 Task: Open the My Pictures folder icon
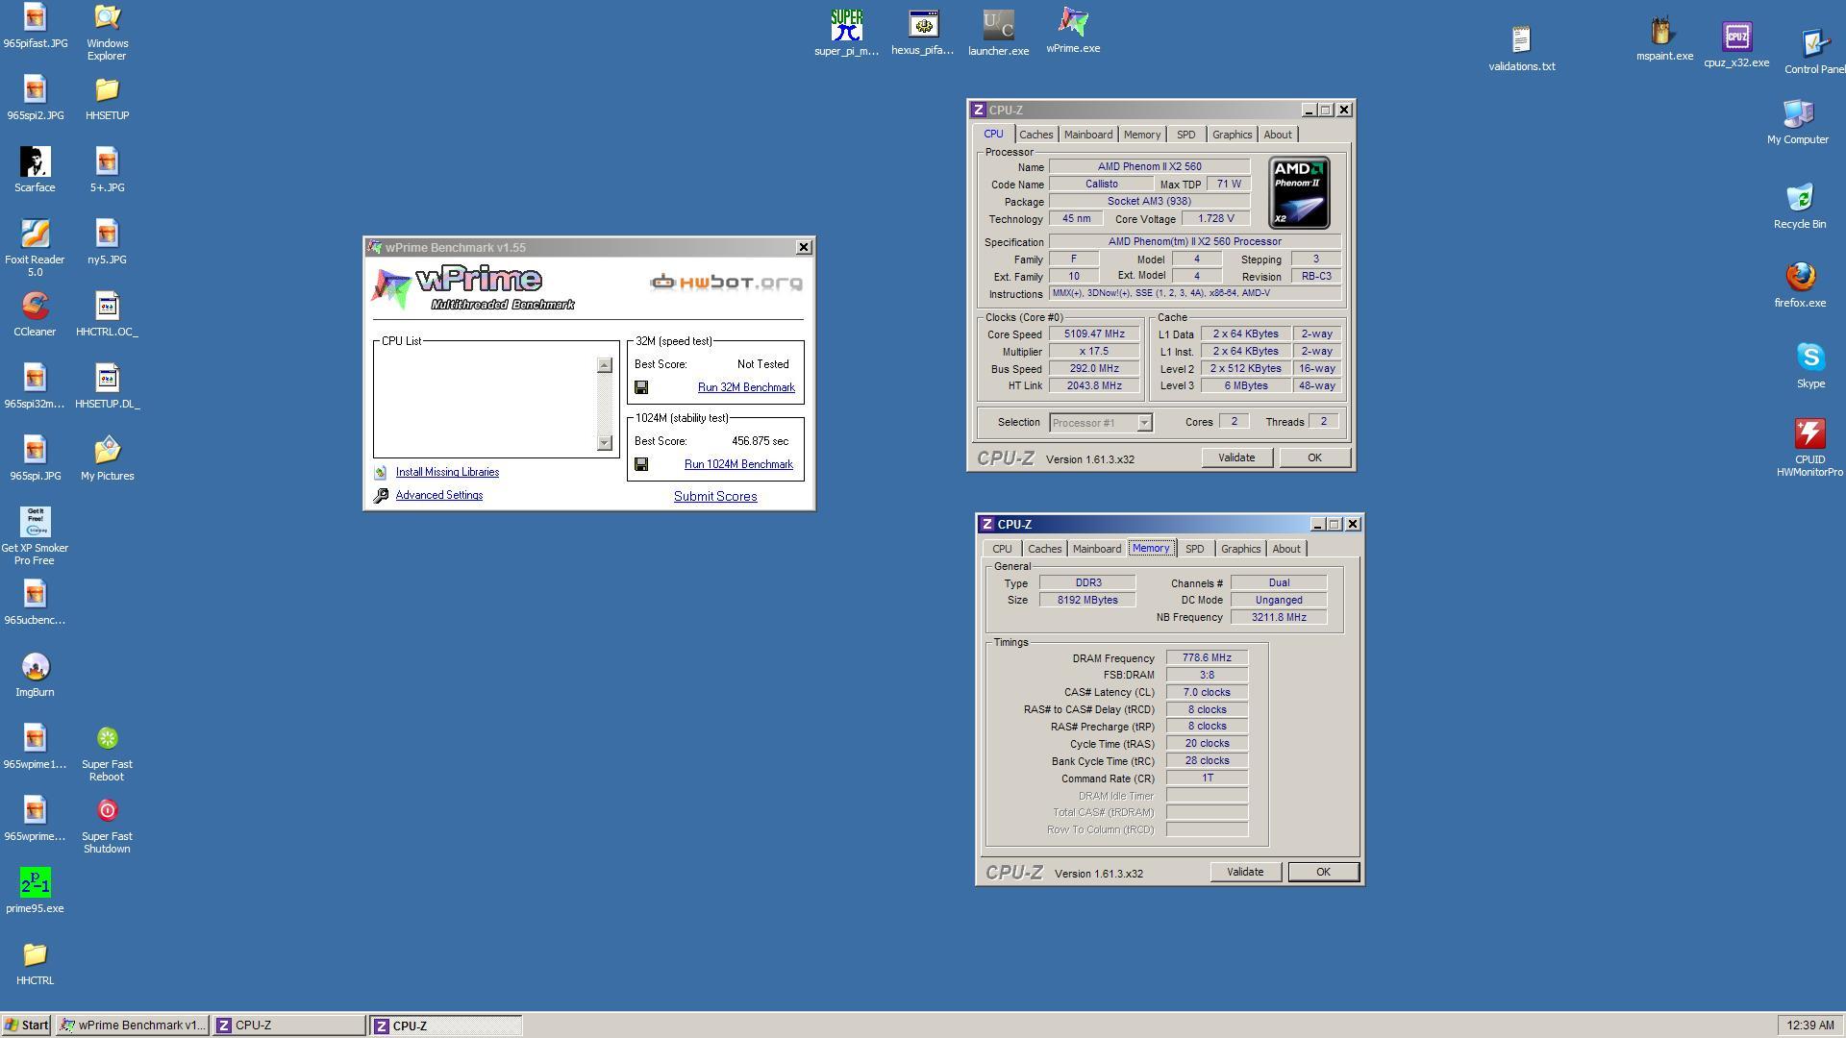[107, 458]
